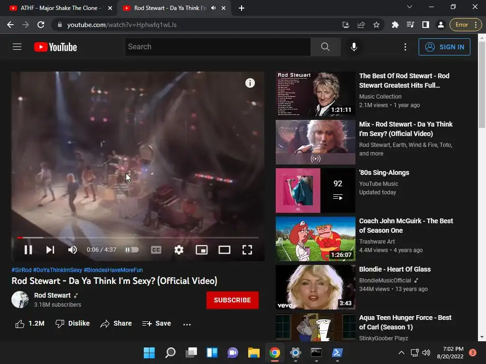Open Coach John McGuirk video title
Image resolution: width=486 pixels, height=364 pixels.
[406, 226]
